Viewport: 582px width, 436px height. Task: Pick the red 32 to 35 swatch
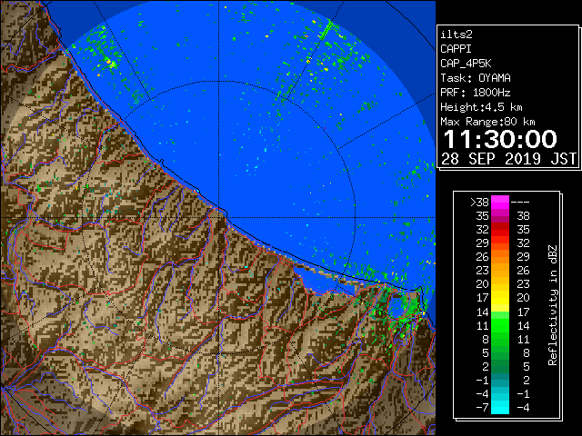[x=500, y=230]
